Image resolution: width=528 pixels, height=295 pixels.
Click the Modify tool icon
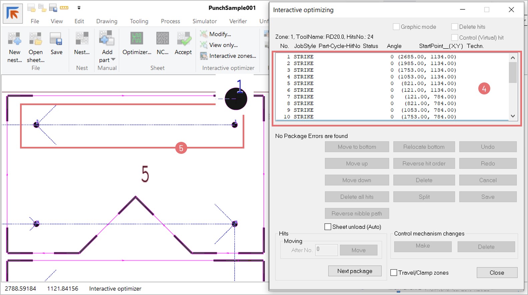(x=204, y=34)
